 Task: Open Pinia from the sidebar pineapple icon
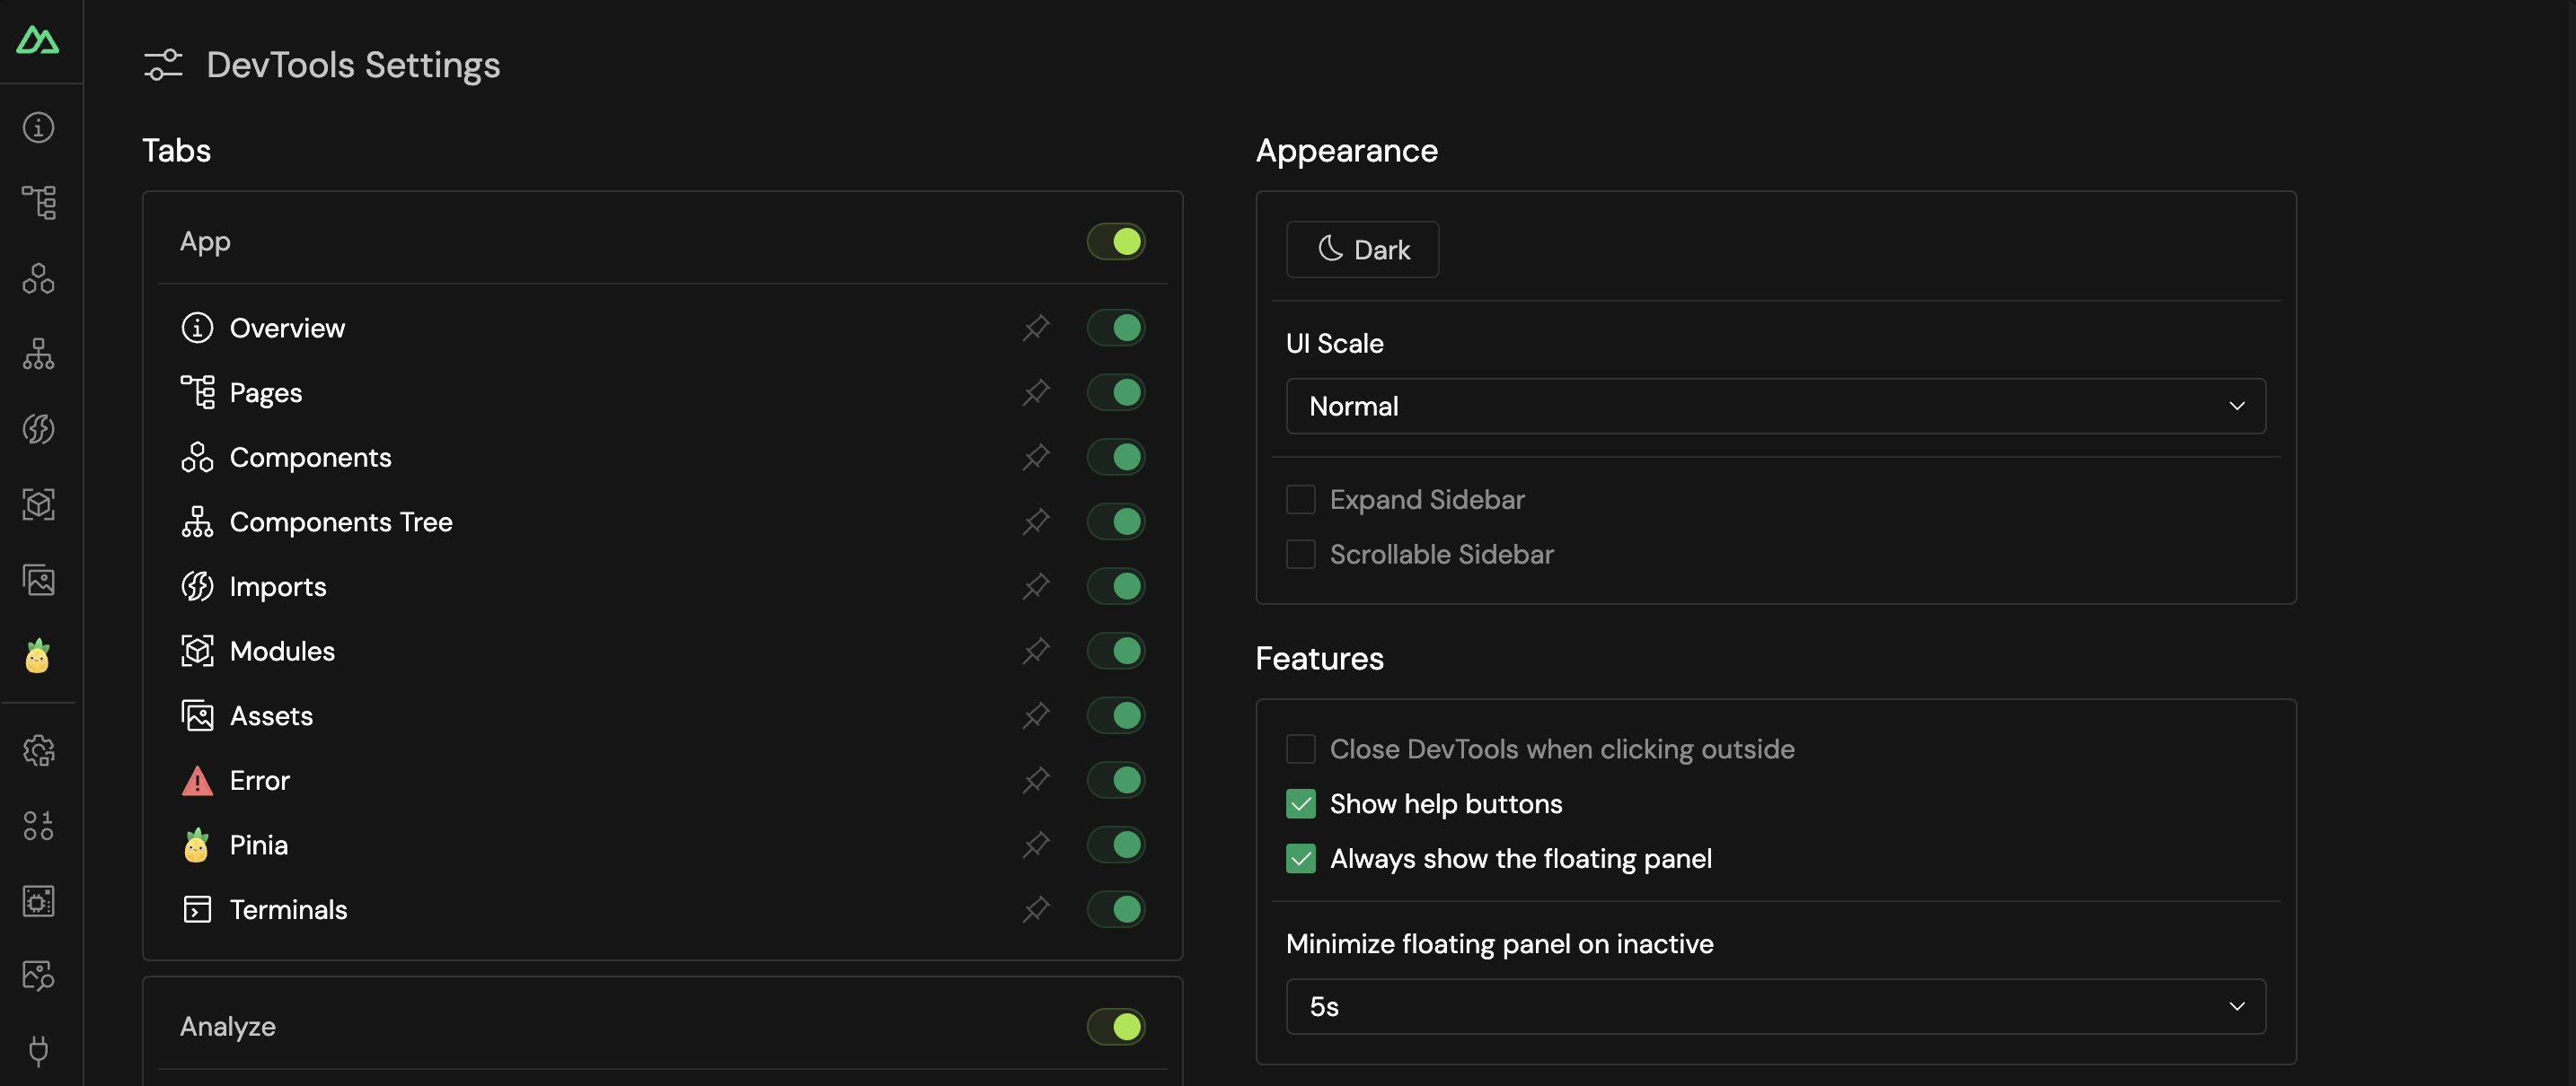[x=38, y=655]
